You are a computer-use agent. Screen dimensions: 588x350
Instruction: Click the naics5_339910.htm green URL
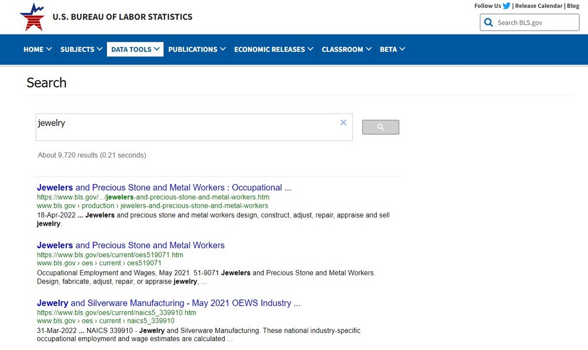click(x=116, y=313)
